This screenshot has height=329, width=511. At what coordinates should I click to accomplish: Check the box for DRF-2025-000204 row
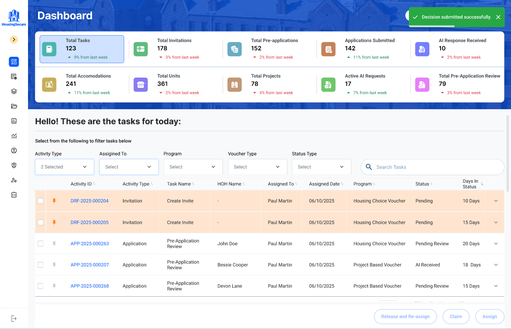click(x=40, y=201)
